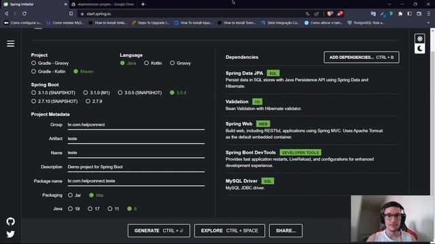The width and height of the screenshot is (435, 244).
Task: Edit the Description field
Action: pyautogui.click(x=136, y=167)
